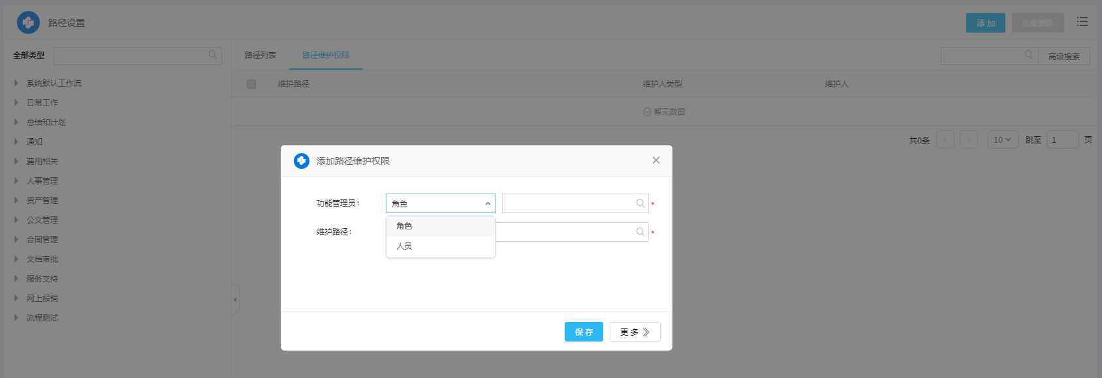Choose 角色 option in dropdown list
Screen dimensions: 1102x378
tap(404, 226)
